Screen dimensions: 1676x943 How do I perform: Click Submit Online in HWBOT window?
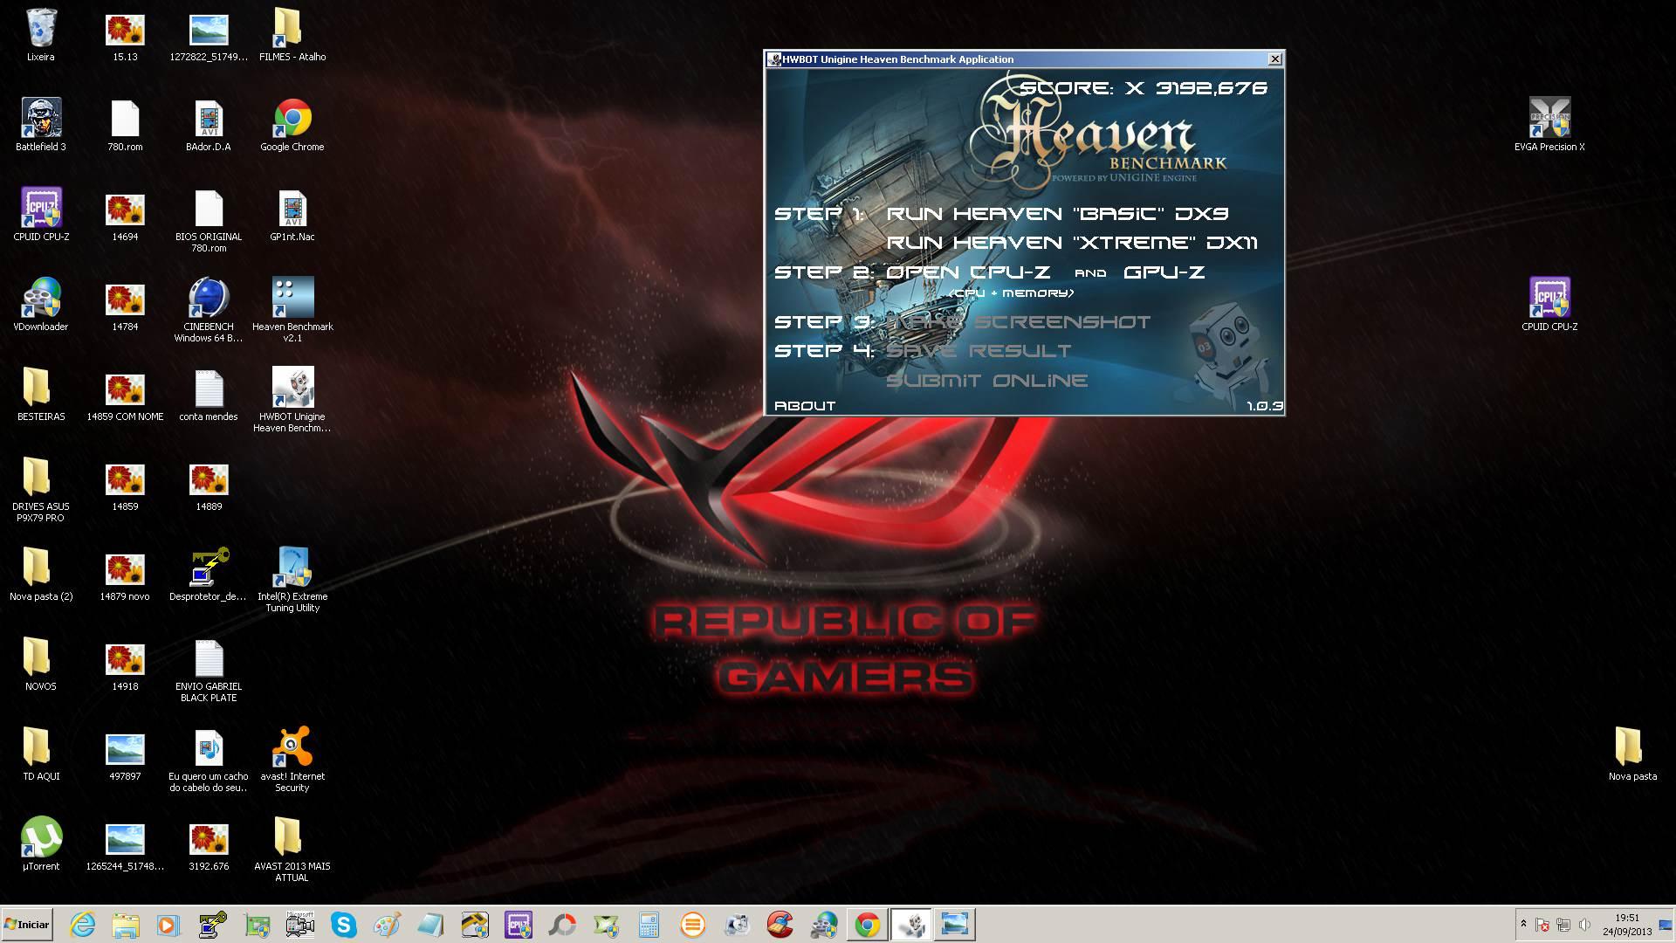point(987,381)
